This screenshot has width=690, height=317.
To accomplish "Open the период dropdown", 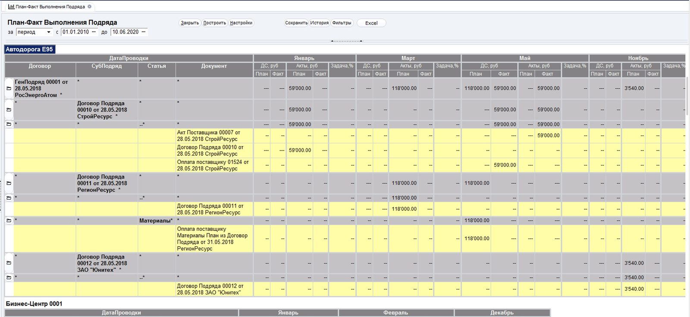I will (x=49, y=32).
